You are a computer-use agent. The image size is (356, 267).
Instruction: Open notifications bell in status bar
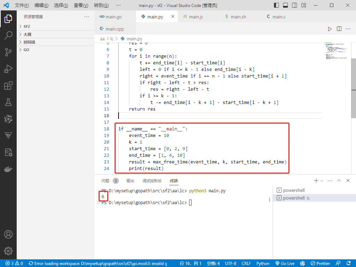(x=349, y=264)
